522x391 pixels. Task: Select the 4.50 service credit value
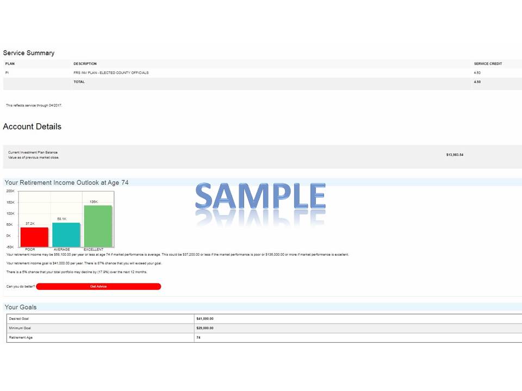(x=477, y=73)
